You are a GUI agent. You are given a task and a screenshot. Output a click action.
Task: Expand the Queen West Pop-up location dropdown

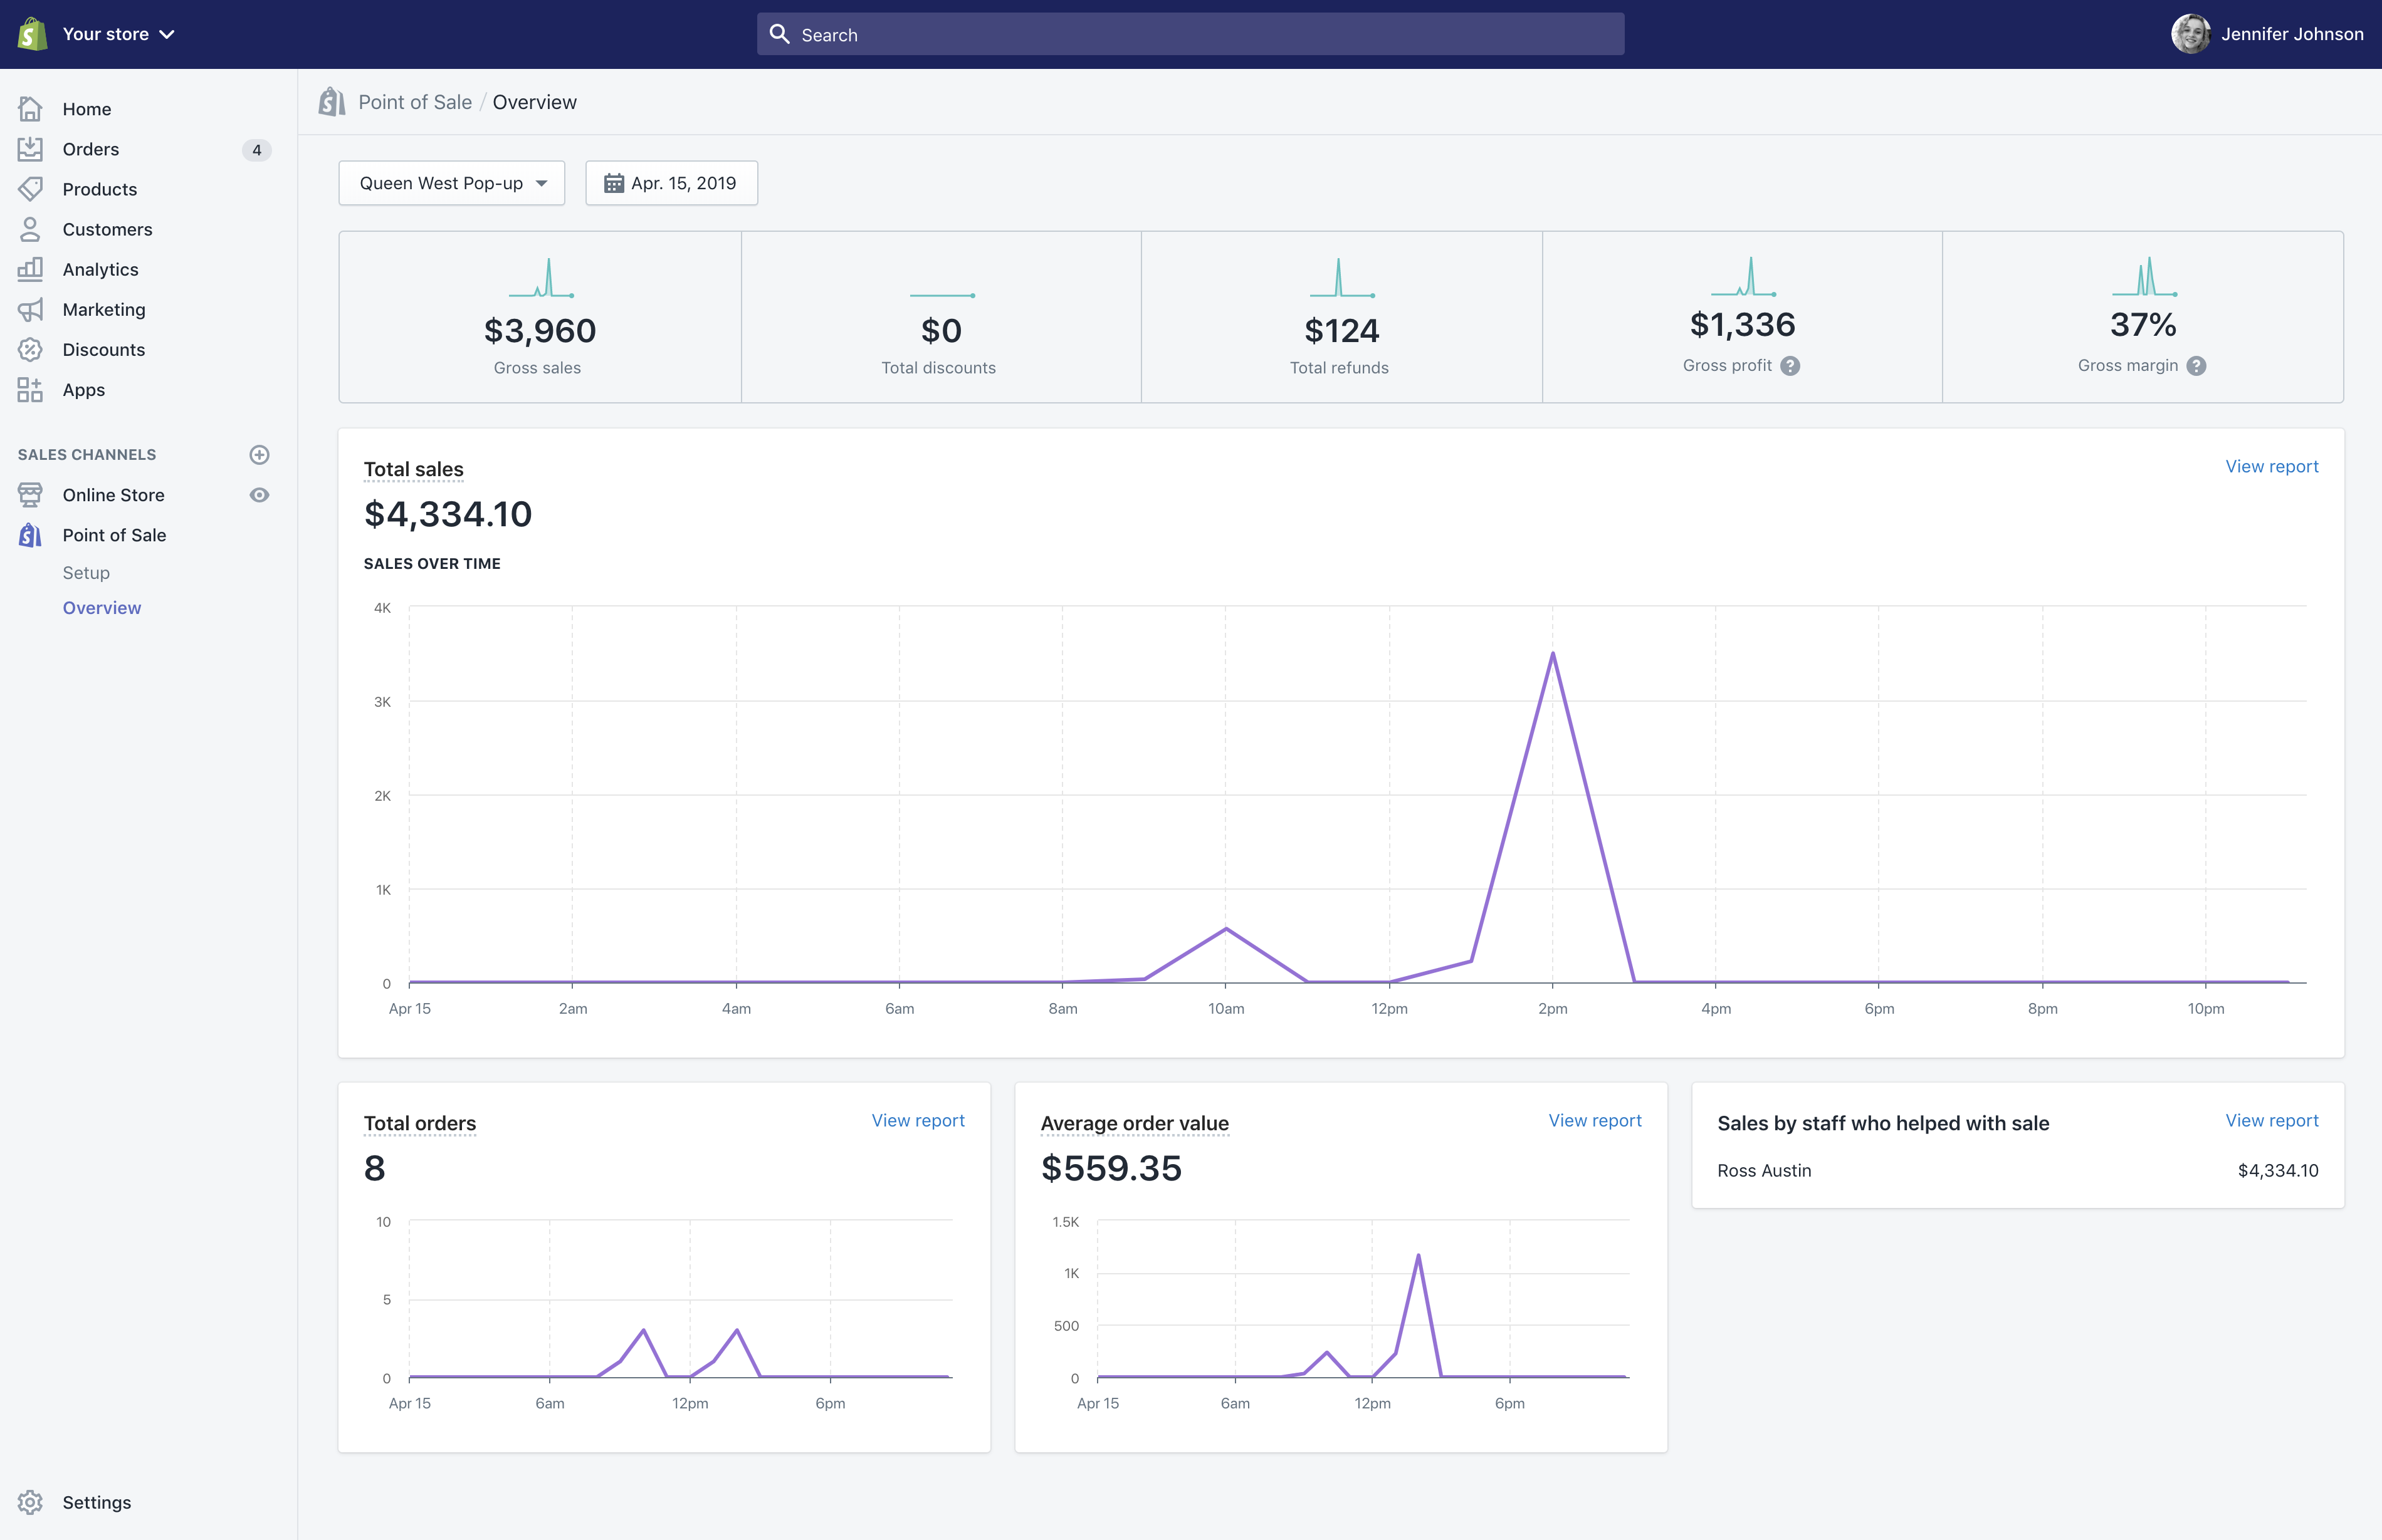point(451,183)
